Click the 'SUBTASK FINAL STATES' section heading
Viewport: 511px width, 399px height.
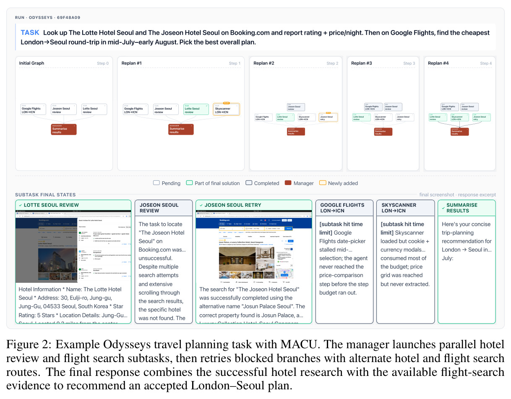point(45,195)
